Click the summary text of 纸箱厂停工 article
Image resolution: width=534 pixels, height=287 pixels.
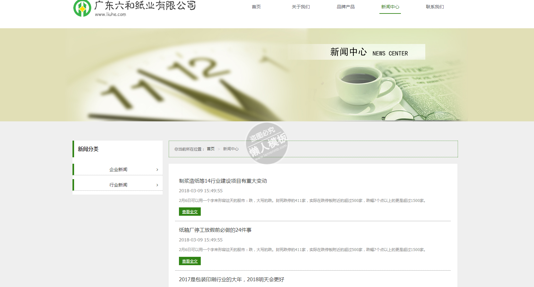[x=303, y=249]
